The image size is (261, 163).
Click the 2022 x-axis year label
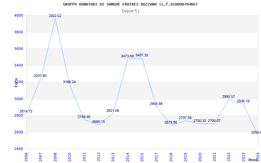229,157
